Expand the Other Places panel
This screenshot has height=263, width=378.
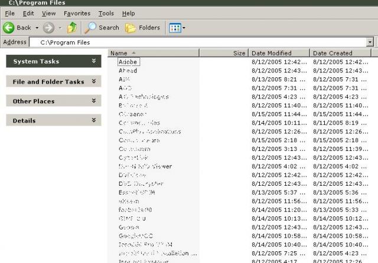(x=94, y=101)
